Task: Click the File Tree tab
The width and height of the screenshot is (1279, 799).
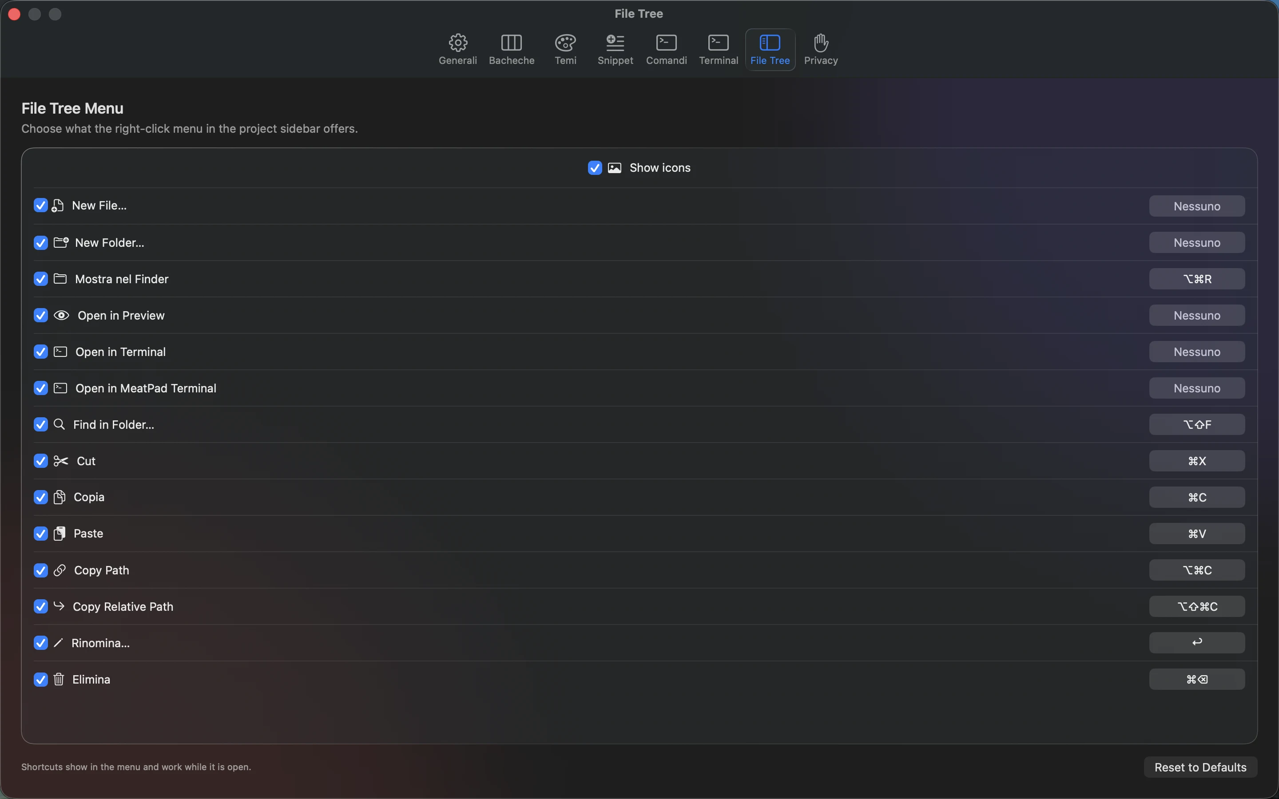Action: coord(770,50)
